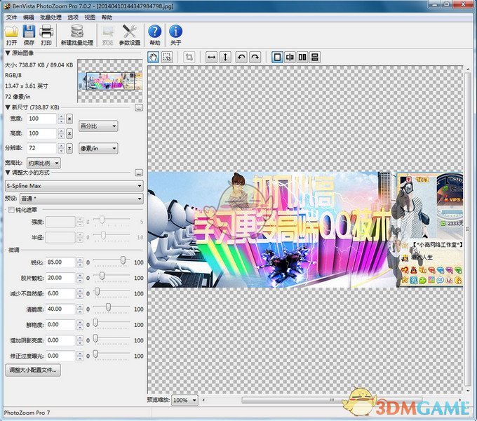Switch to split preview view
The image size is (477, 421).
tap(290, 58)
